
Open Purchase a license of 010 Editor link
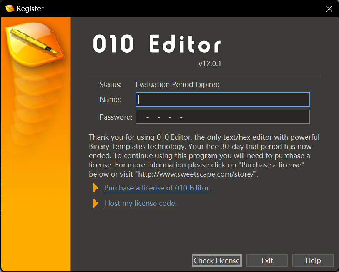tap(157, 188)
